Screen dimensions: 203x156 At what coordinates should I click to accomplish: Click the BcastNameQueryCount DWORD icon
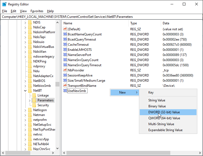(x=65, y=34)
